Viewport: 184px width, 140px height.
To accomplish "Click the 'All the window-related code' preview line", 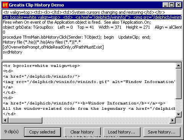I will 89,109.
